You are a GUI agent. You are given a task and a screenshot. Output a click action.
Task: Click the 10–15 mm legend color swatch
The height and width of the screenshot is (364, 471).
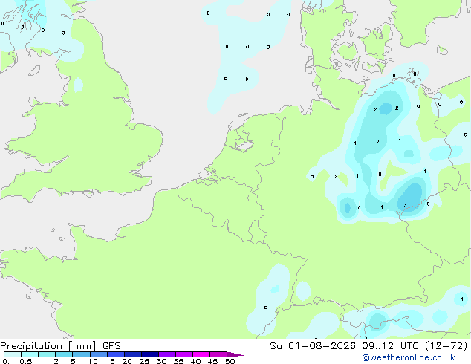[x=99, y=354]
